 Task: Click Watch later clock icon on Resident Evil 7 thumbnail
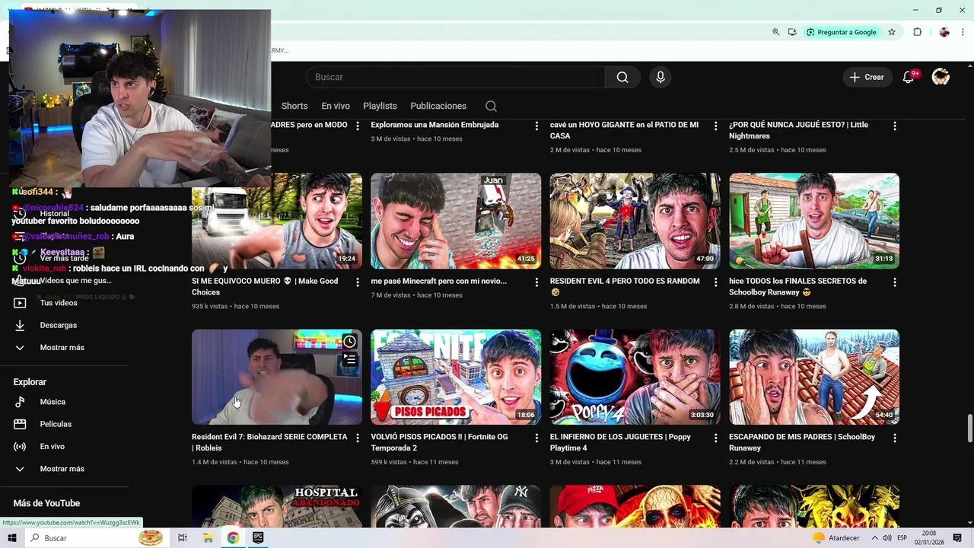click(349, 342)
